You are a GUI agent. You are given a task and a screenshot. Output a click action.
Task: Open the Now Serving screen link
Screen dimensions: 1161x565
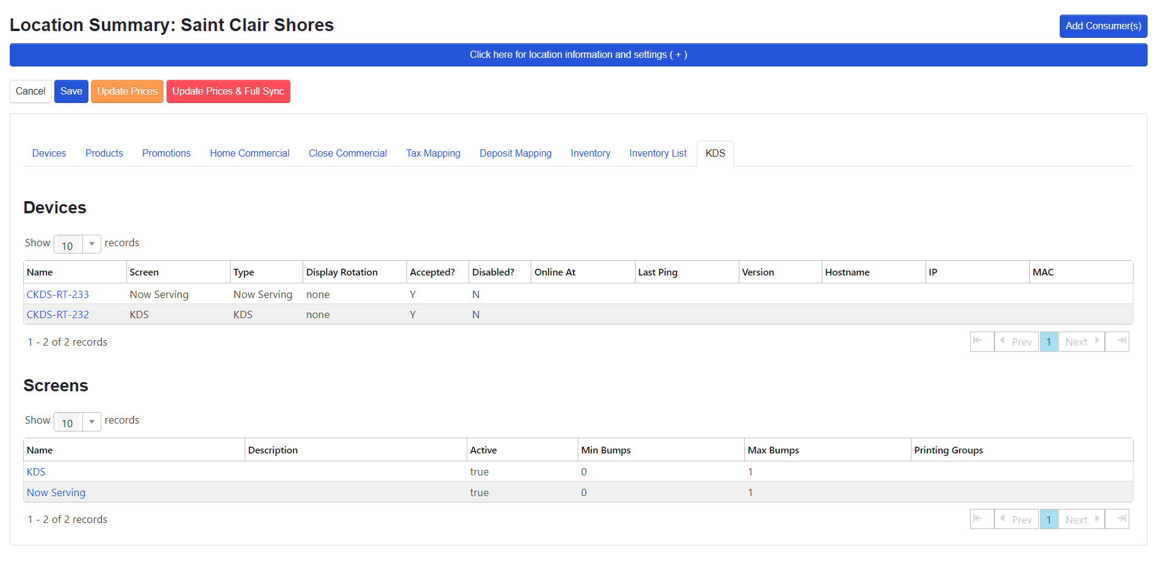point(56,492)
